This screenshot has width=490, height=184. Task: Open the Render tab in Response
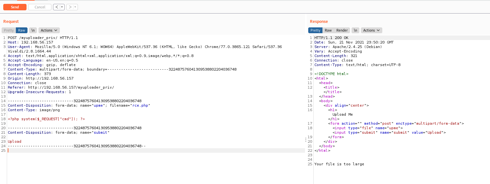click(x=342, y=30)
